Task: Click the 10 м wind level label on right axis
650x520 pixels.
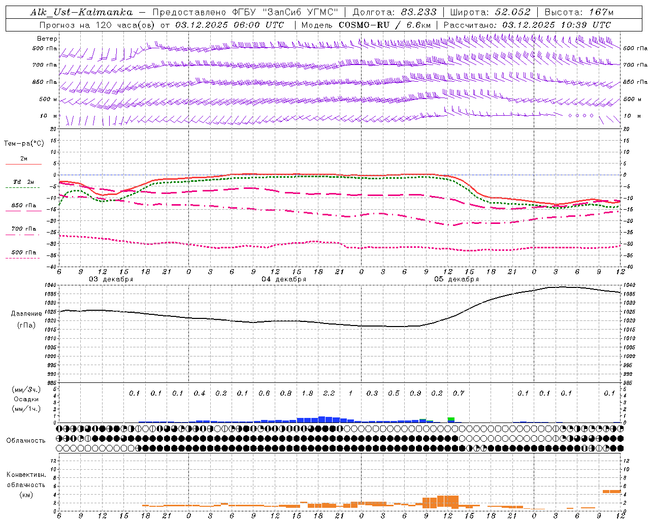Action: pyautogui.click(x=631, y=116)
